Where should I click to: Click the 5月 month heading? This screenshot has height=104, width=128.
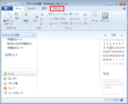113,35
